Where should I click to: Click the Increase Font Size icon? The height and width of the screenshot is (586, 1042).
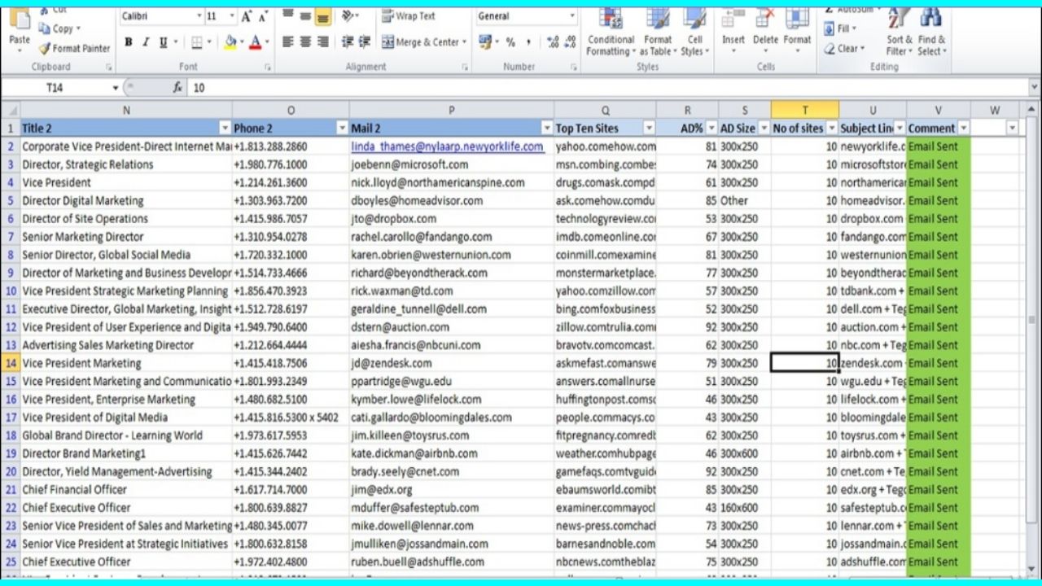point(246,16)
